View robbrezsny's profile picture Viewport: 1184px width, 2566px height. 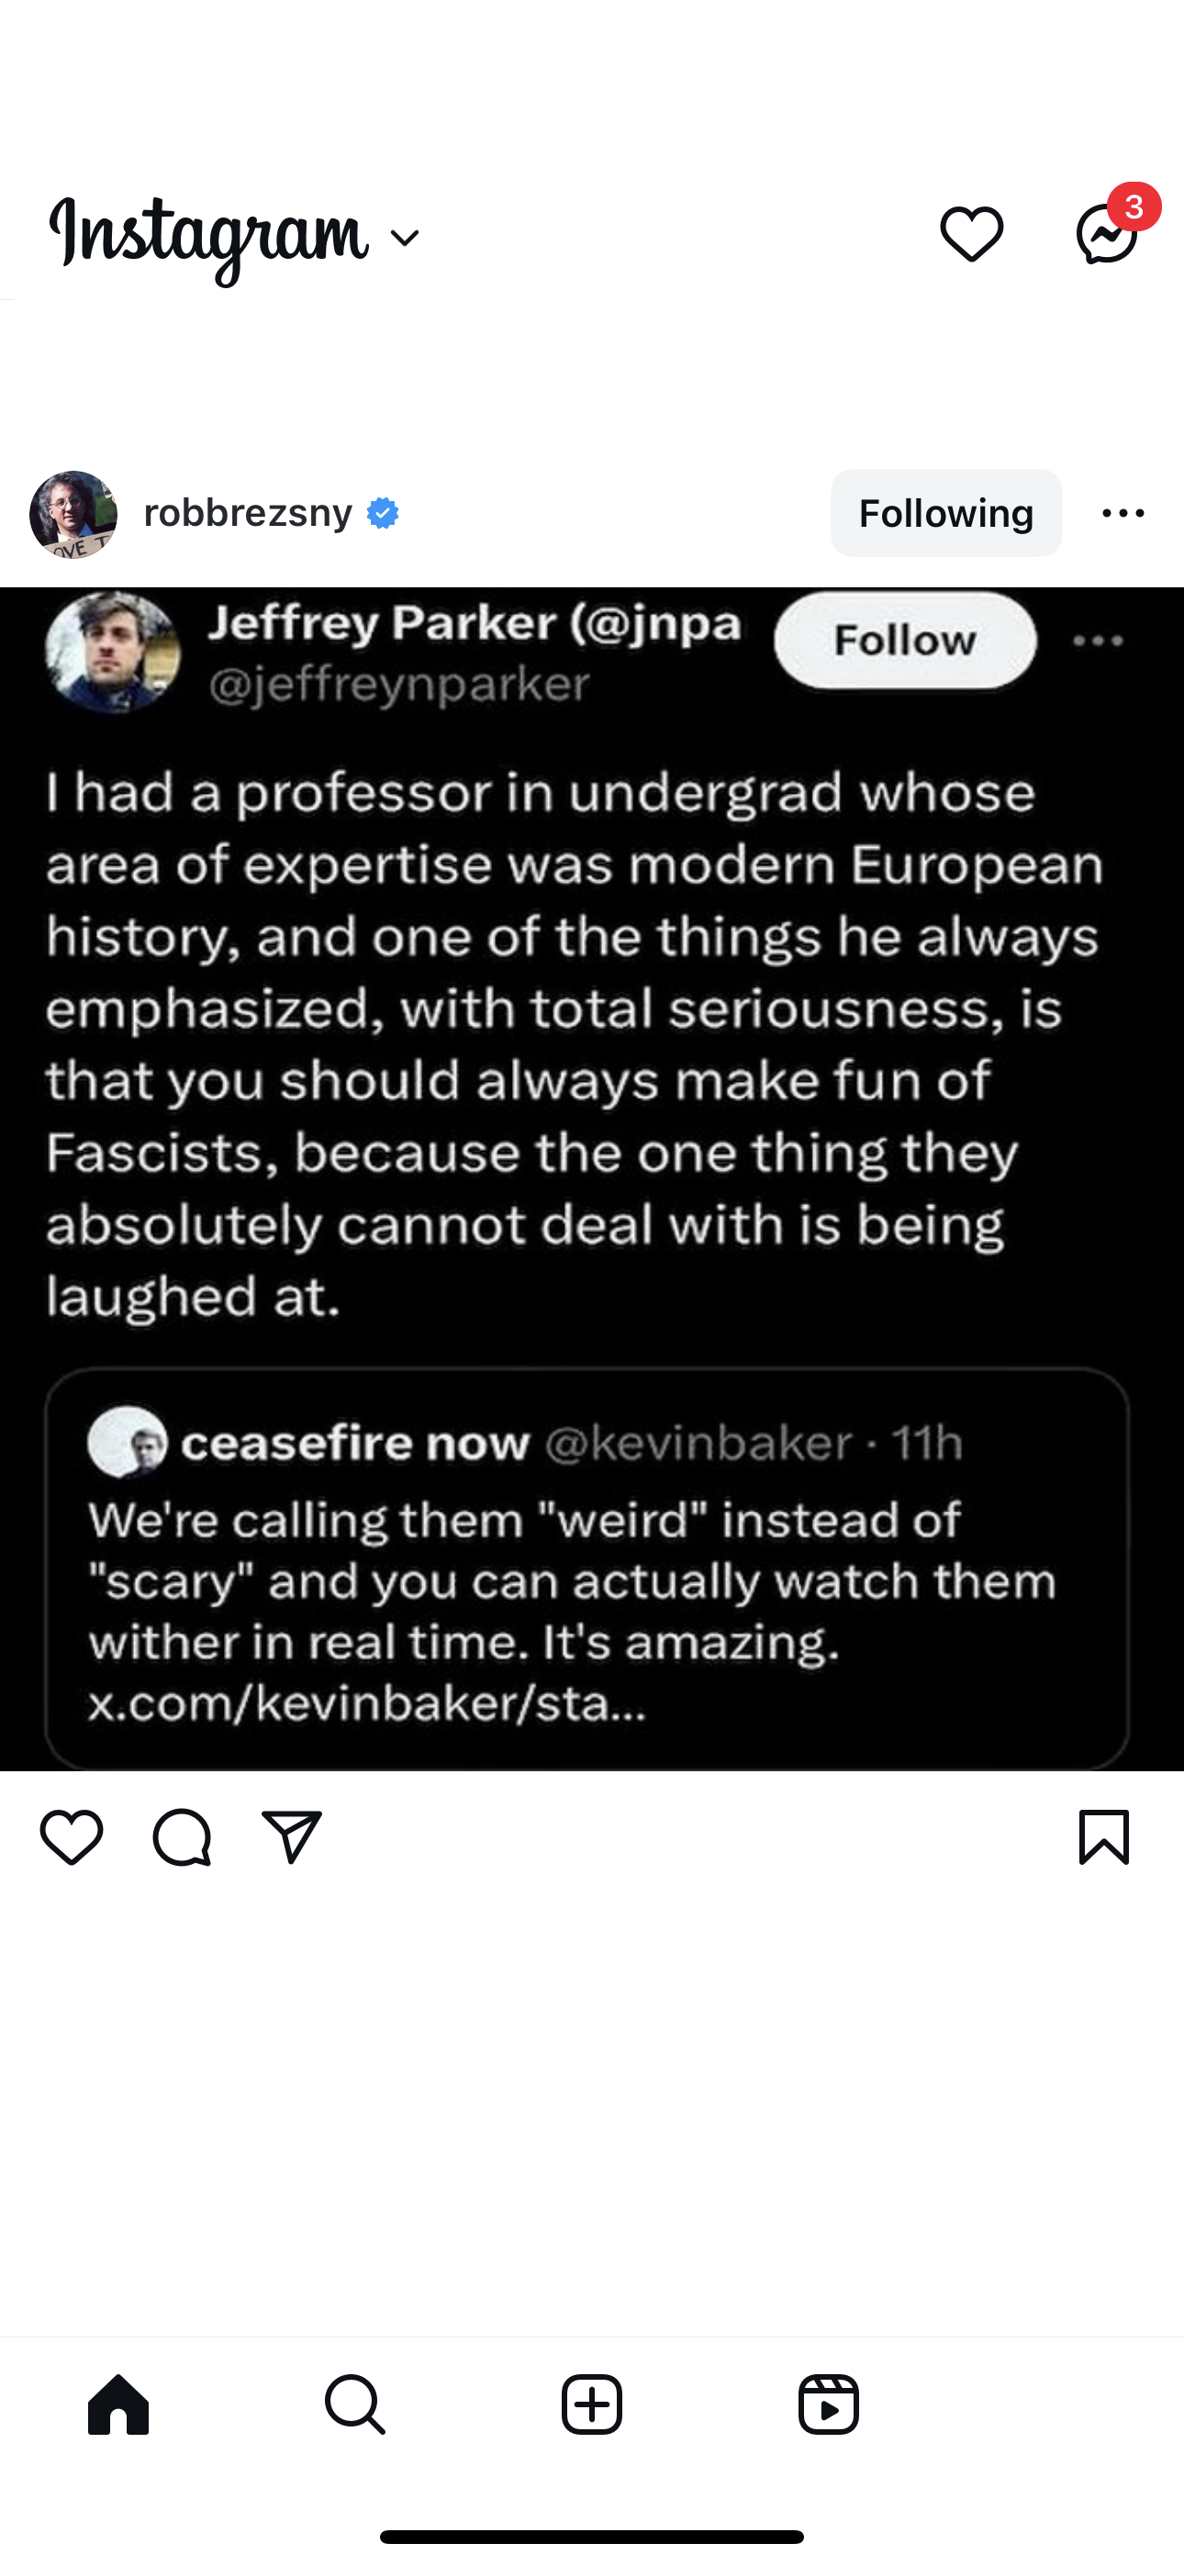(x=73, y=514)
